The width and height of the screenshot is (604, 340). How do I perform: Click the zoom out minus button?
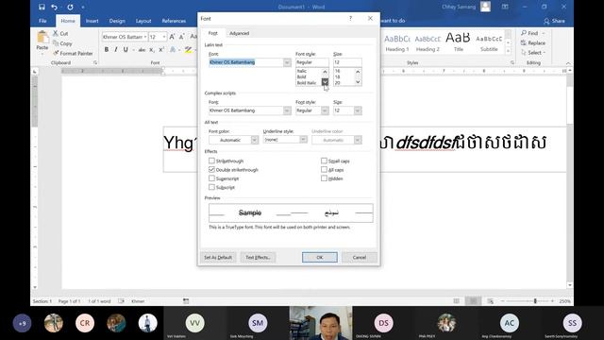(x=502, y=301)
